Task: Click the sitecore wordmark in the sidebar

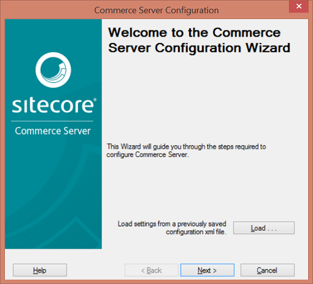Action: pyautogui.click(x=53, y=106)
